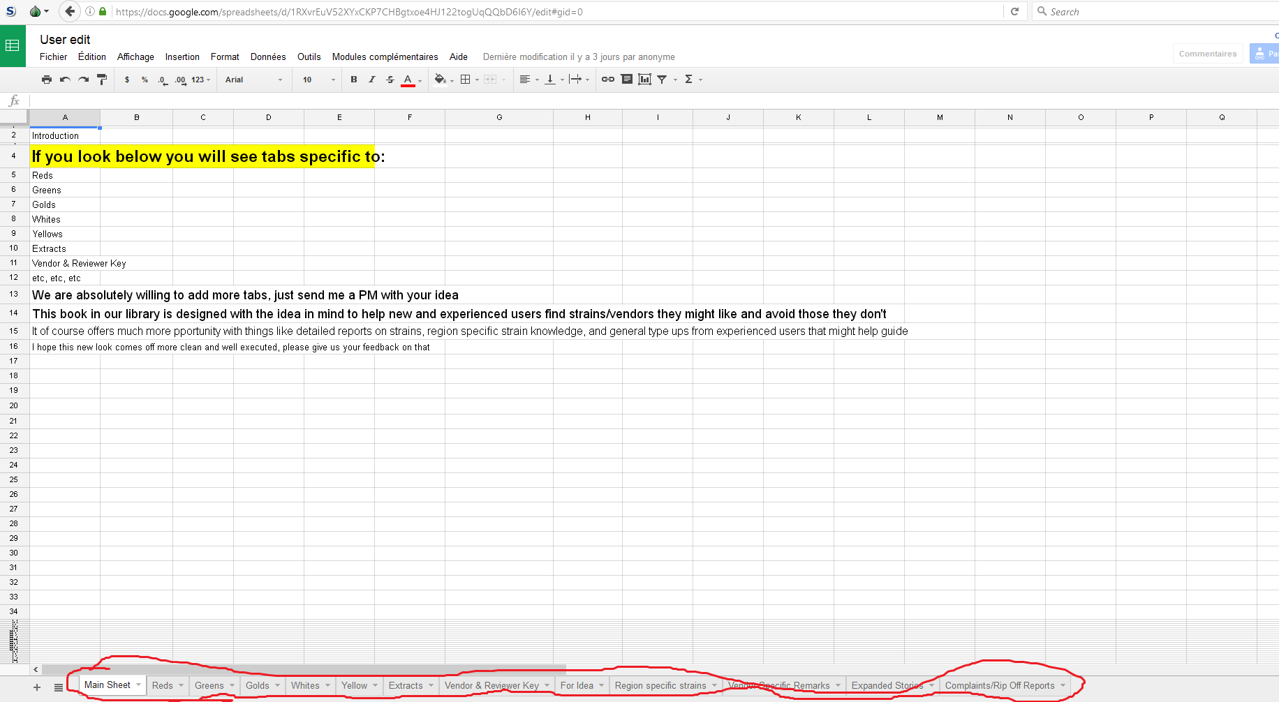Activate the paint format roller tool
The width and height of the screenshot is (1279, 702).
pyautogui.click(x=102, y=80)
